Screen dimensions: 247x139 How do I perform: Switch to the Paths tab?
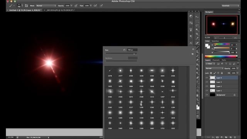click(x=224, y=60)
